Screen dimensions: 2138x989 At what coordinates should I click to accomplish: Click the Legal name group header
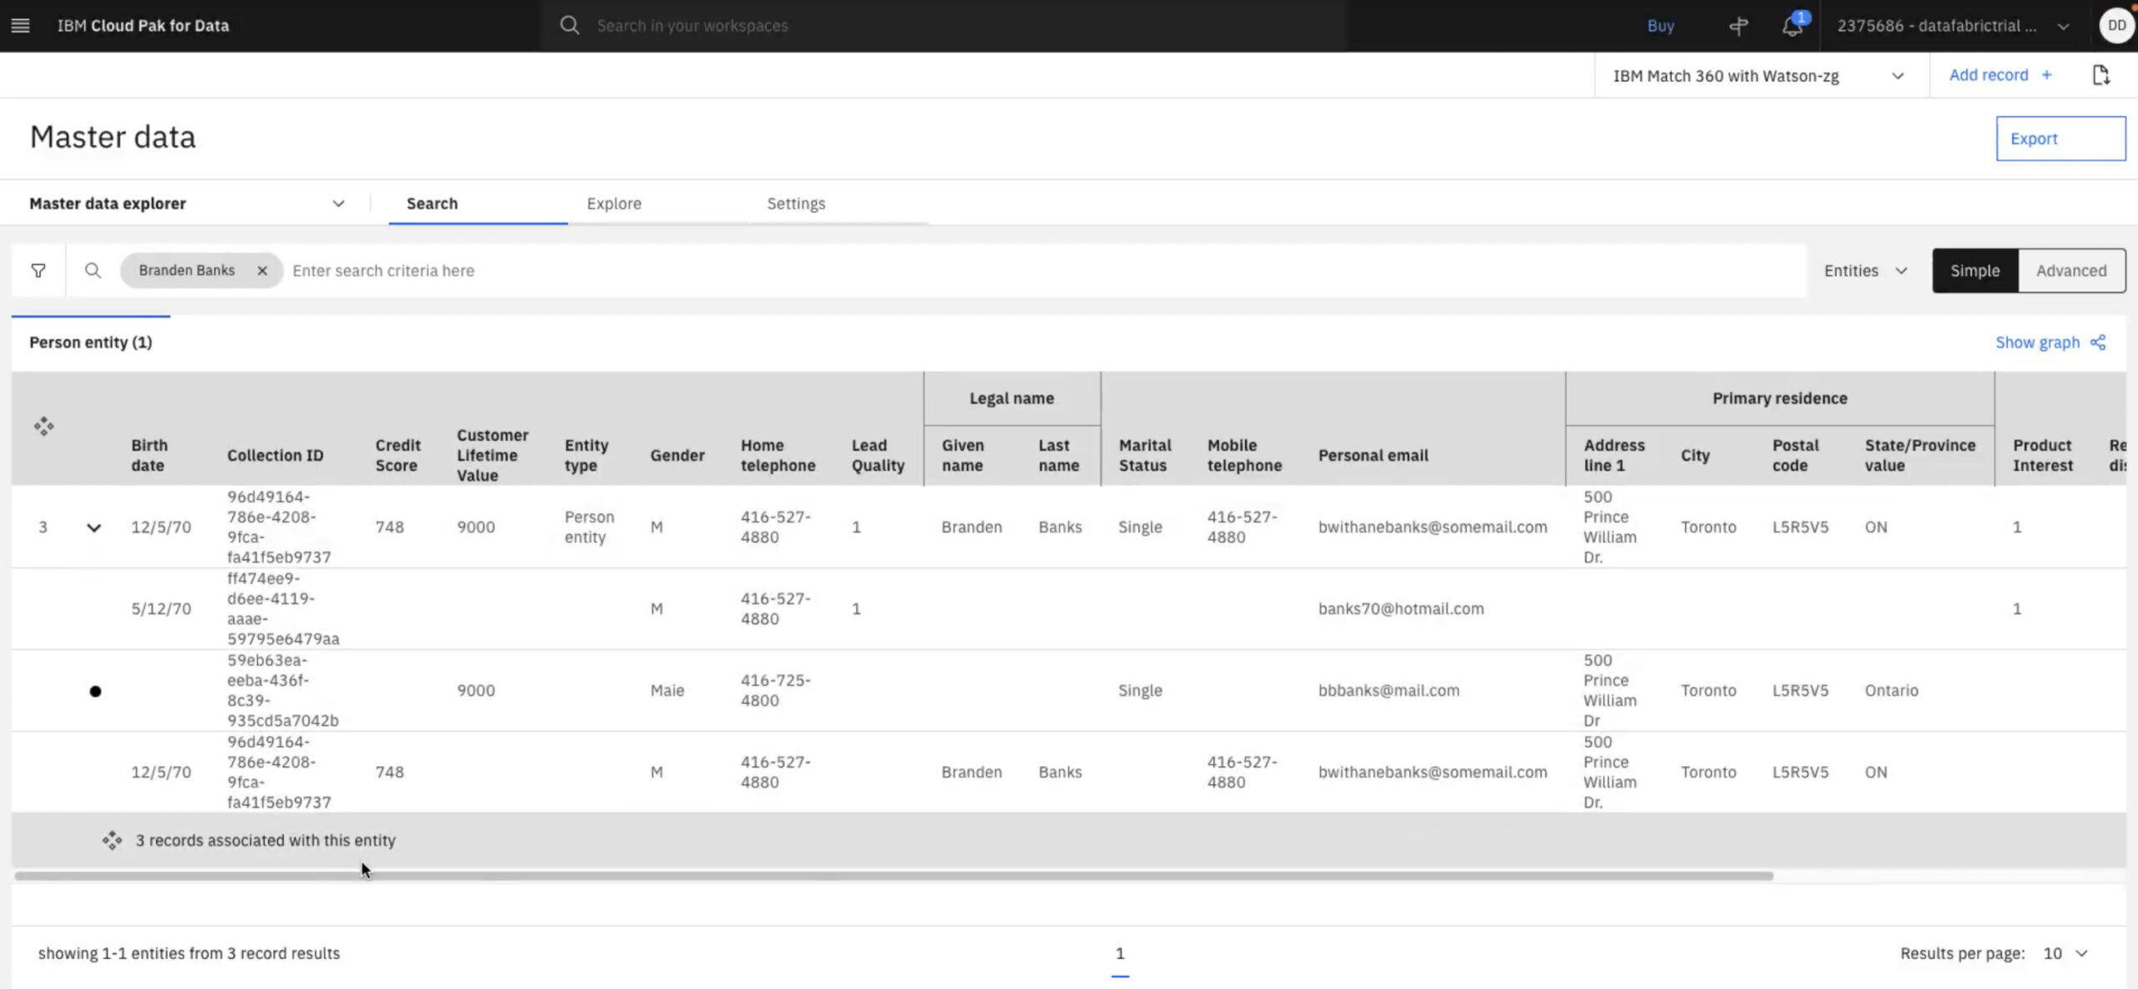tap(1011, 399)
